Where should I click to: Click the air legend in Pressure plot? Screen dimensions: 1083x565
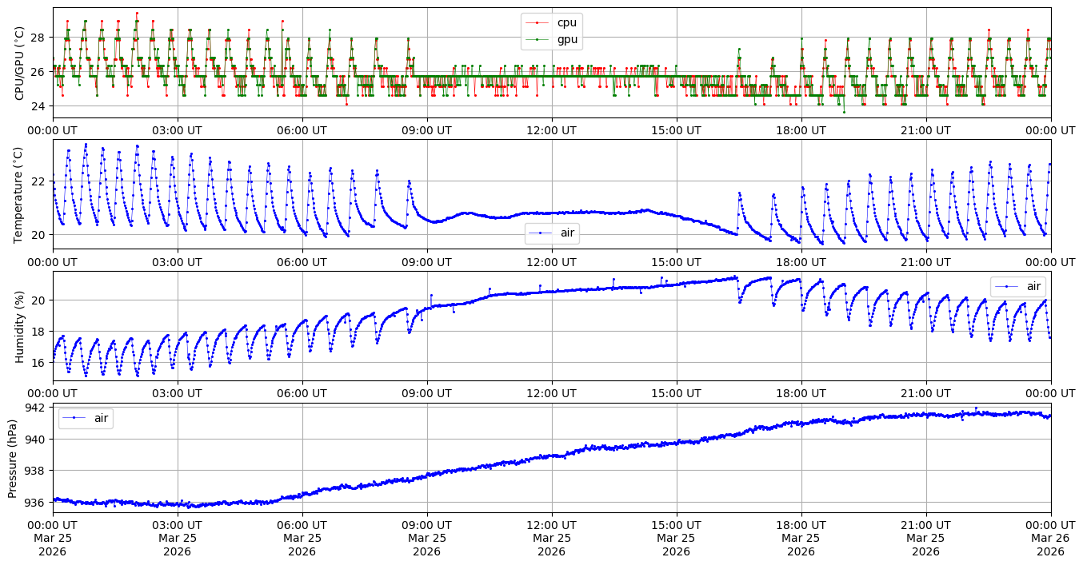86,418
